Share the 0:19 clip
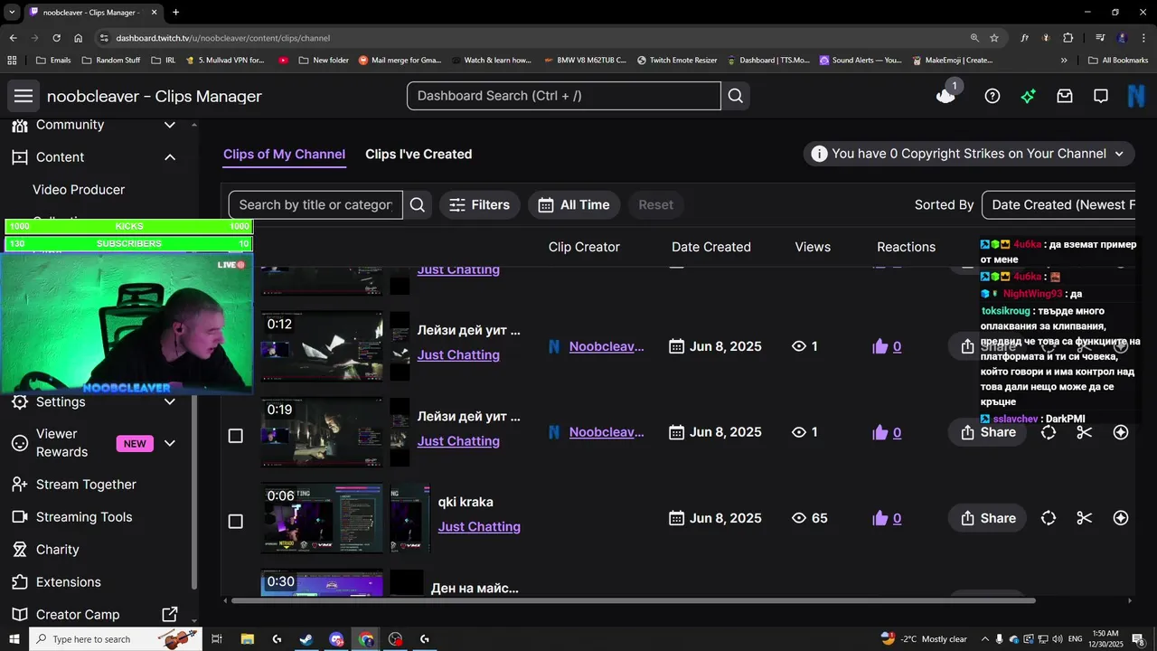This screenshot has height=651, width=1157. tap(988, 432)
